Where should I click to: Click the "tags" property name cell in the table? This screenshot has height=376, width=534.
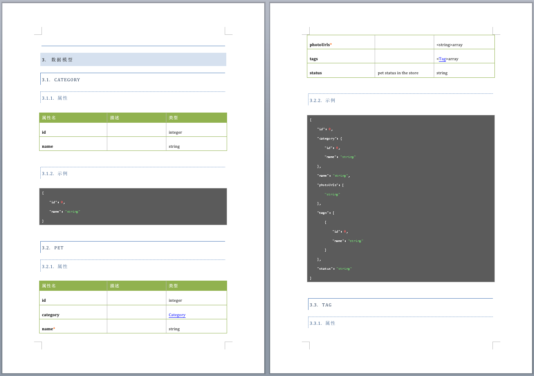click(314, 59)
